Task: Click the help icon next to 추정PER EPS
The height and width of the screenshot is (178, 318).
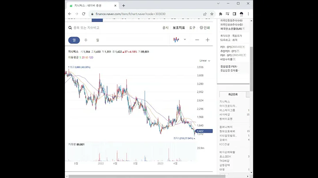Action: (x=238, y=51)
